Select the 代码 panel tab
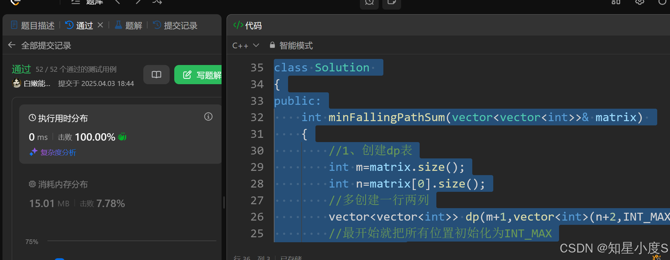670x260 pixels. click(x=248, y=25)
